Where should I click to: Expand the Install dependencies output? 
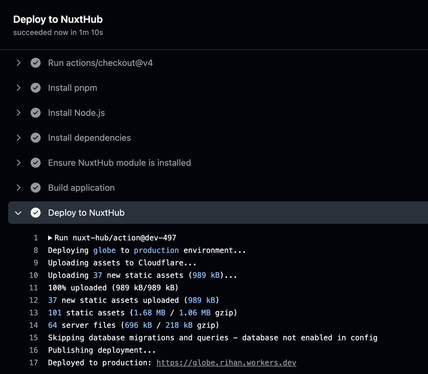pyautogui.click(x=19, y=138)
